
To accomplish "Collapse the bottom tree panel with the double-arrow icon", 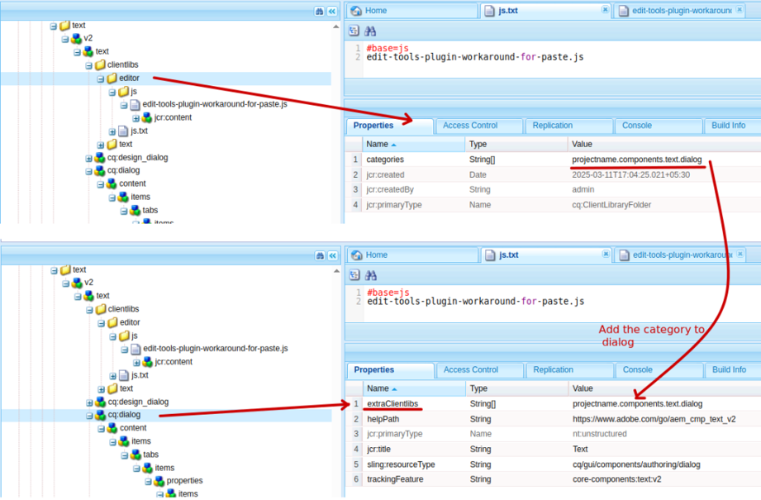I will pos(332,256).
